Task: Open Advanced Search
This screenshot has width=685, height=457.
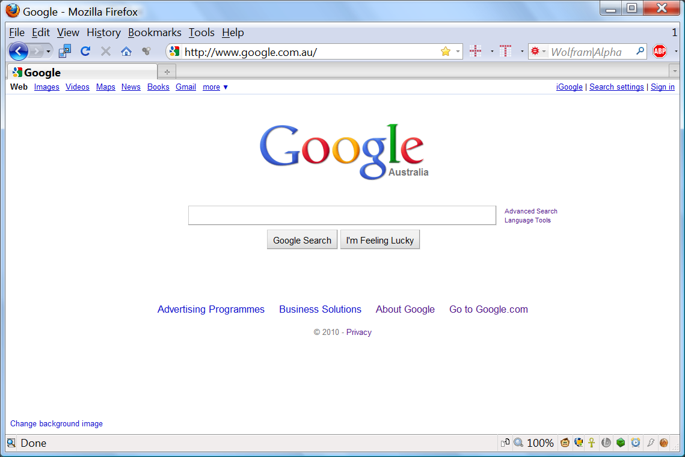Action: 531,211
